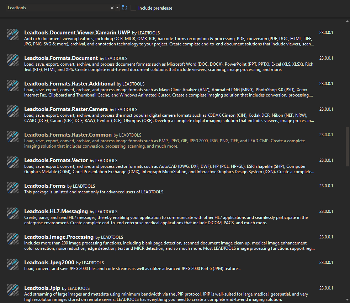Select Leadtools.Jpip package title
The height and width of the screenshot is (303, 350).
[x=42, y=288]
